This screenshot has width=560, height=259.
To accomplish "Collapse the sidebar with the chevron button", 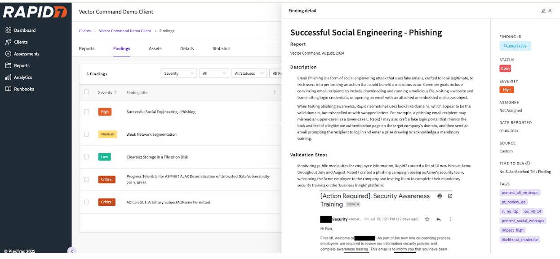I will [72, 251].
